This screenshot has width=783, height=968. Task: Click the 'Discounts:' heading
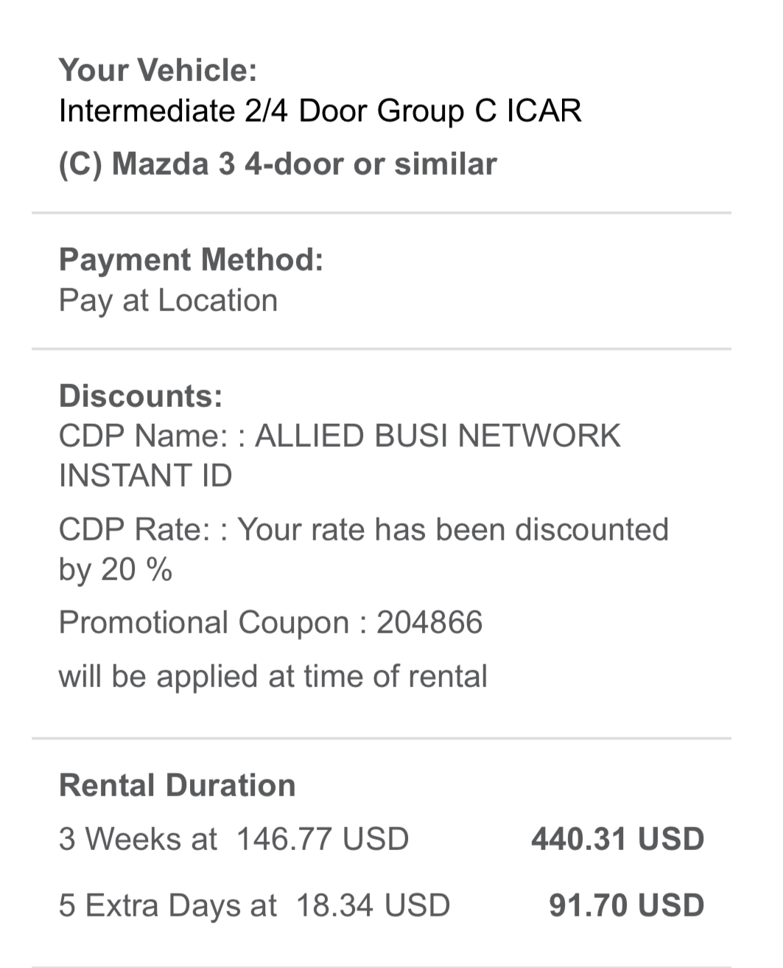(140, 396)
